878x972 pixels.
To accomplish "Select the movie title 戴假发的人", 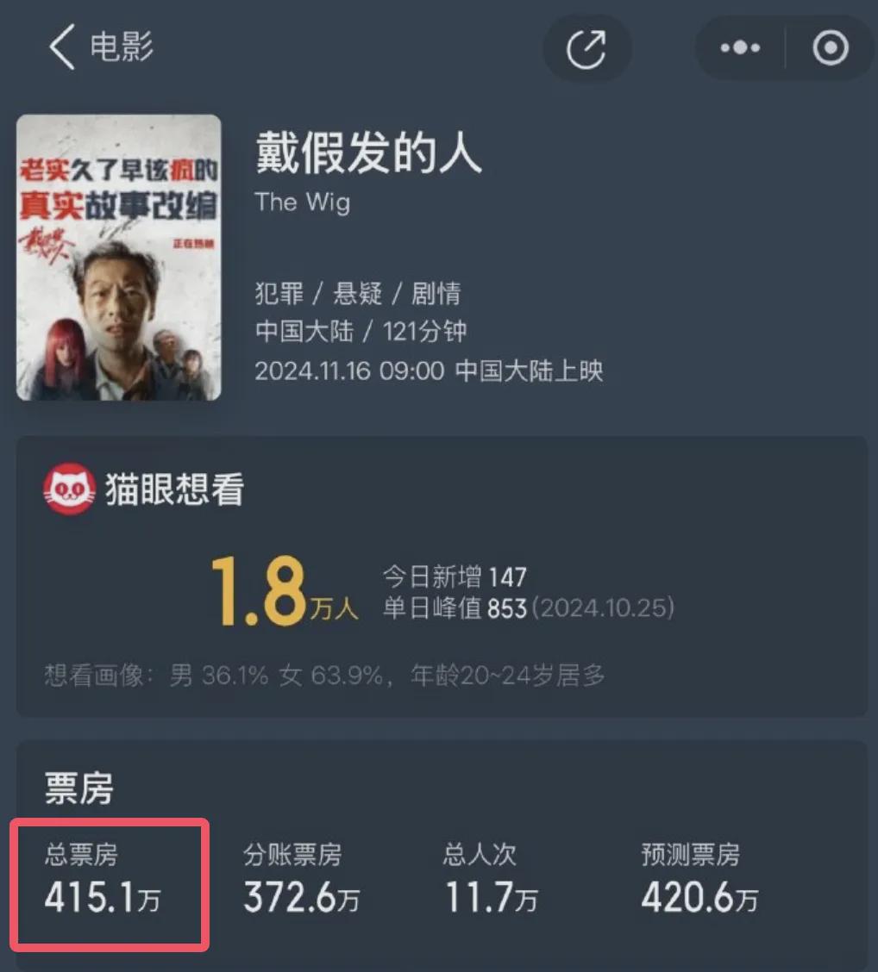I will coord(368,153).
